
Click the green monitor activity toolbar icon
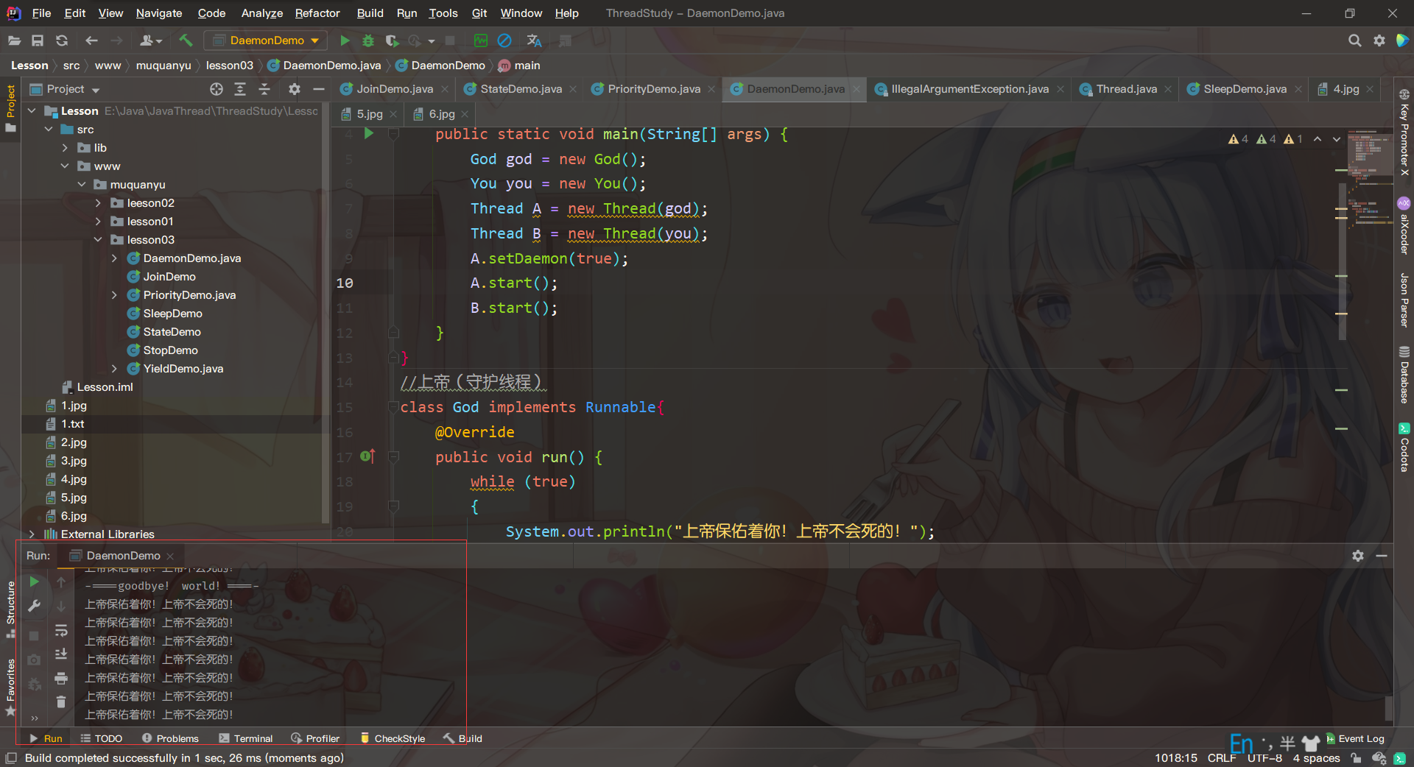481,40
